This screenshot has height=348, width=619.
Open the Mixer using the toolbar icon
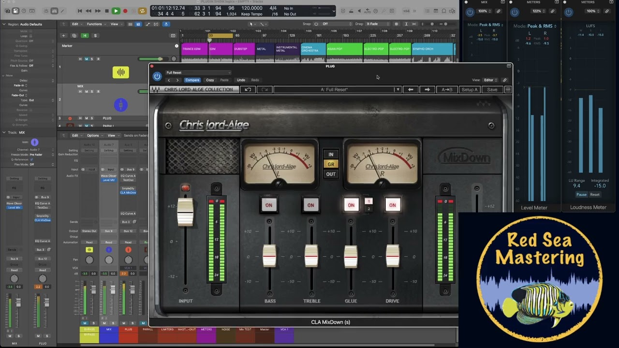point(55,11)
